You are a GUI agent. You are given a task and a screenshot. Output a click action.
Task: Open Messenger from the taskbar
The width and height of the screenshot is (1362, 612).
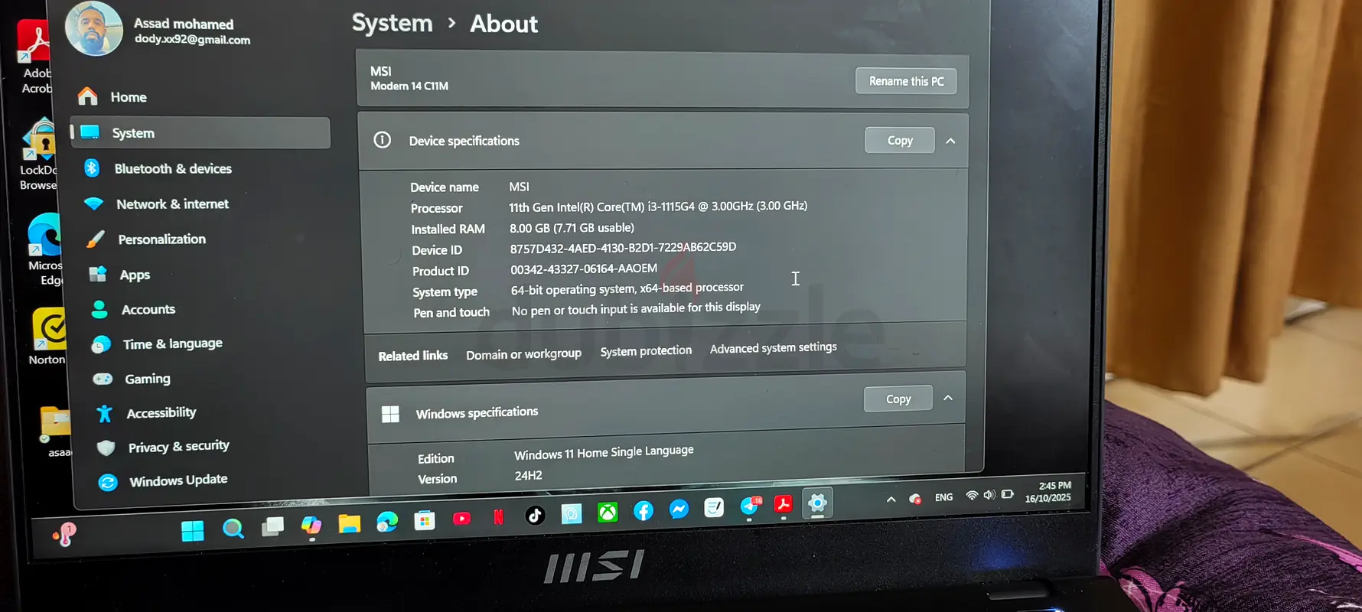tap(679, 509)
